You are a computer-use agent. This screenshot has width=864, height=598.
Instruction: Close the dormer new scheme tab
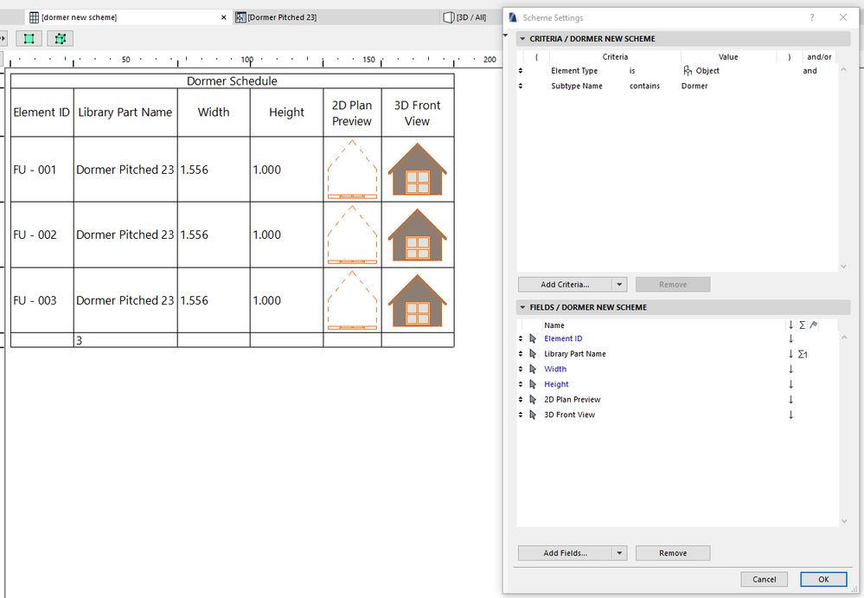[x=223, y=17]
